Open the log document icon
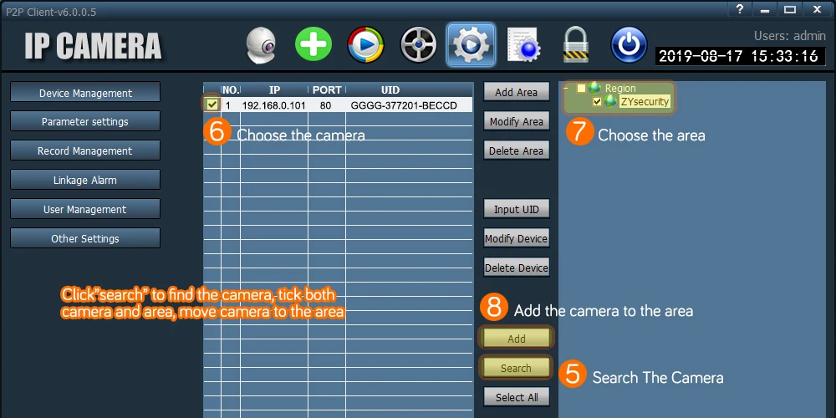This screenshot has height=418, width=836. 523,45
